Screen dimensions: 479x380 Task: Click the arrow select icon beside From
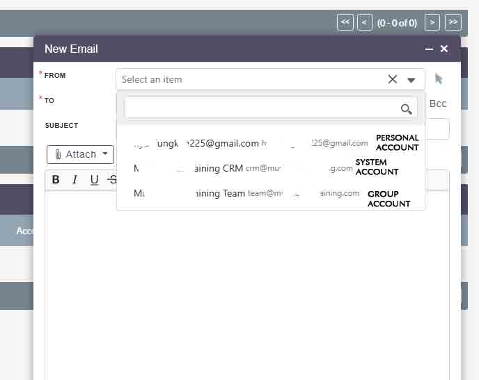tap(439, 79)
